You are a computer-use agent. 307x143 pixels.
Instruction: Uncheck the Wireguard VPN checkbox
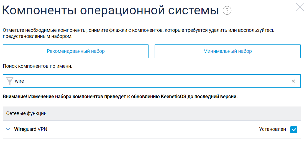point(293,129)
